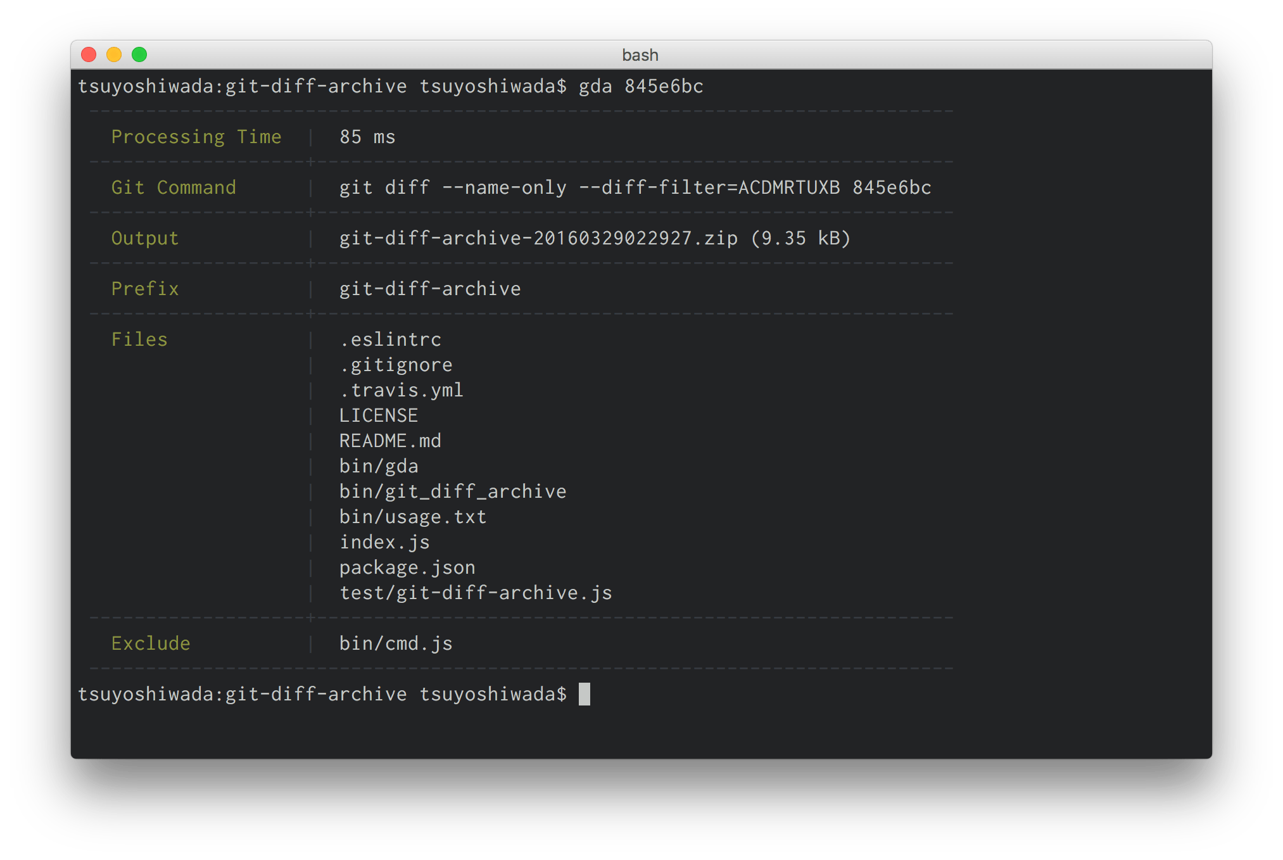This screenshot has height=860, width=1283.
Task: Click the yellow minimize window button
Action: pos(114,55)
